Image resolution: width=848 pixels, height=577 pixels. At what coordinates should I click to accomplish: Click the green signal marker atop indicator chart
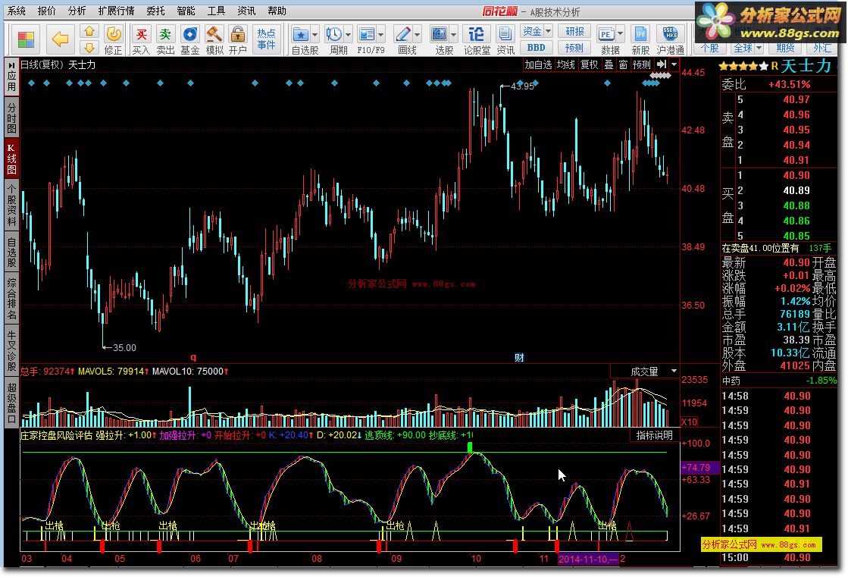pos(470,447)
